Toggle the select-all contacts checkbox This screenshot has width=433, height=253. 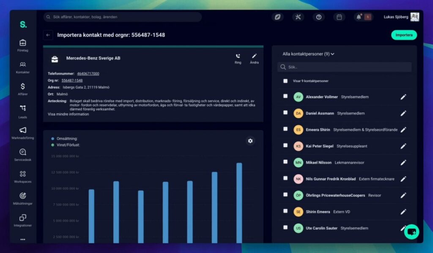tap(285, 81)
